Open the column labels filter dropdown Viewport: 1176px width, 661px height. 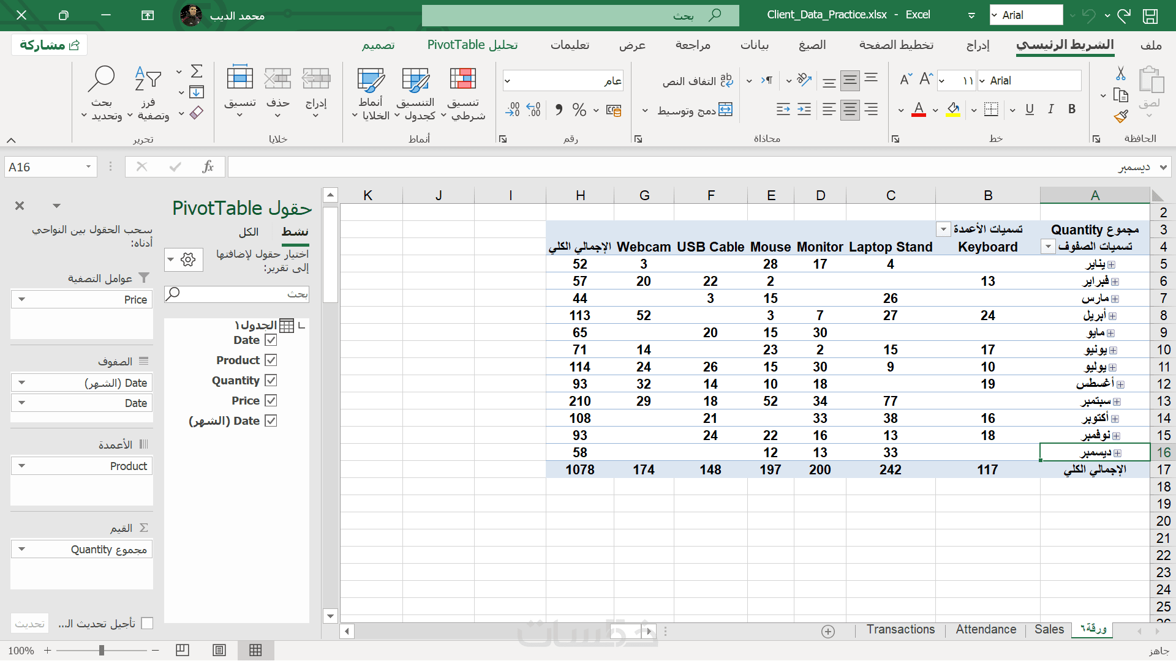(x=943, y=230)
